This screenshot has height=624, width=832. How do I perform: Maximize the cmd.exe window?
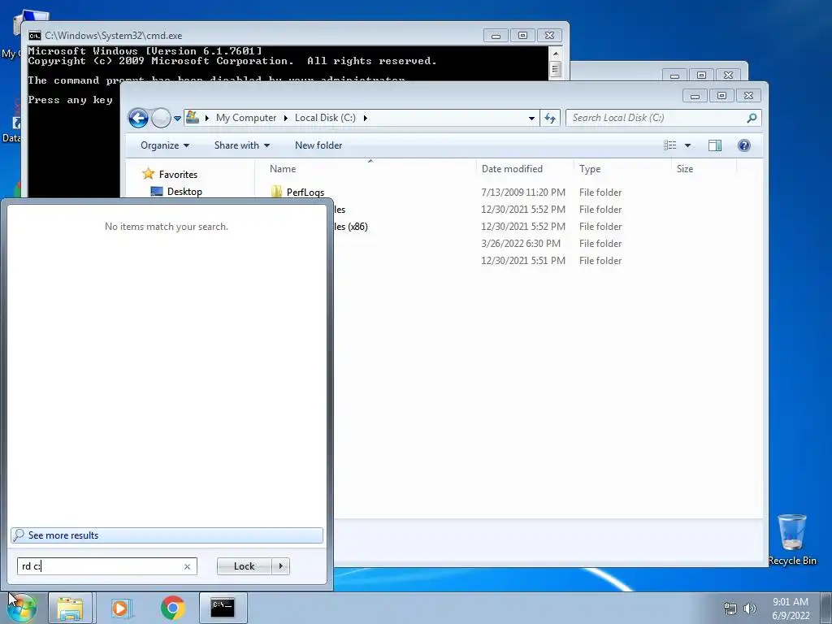[522, 36]
